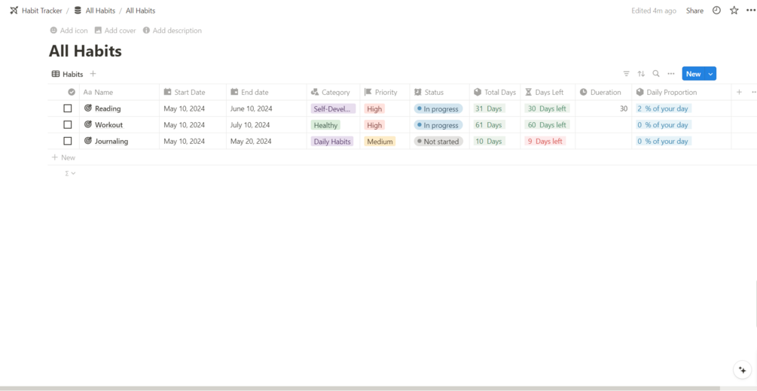The height and width of the screenshot is (391, 757).
Task: Open the Category column header
Action: (333, 92)
